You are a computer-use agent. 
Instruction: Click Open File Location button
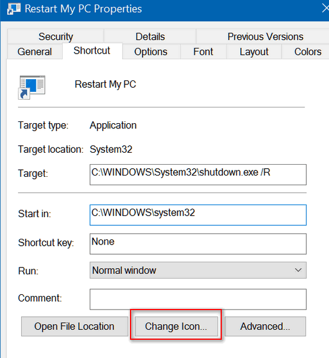click(75, 326)
